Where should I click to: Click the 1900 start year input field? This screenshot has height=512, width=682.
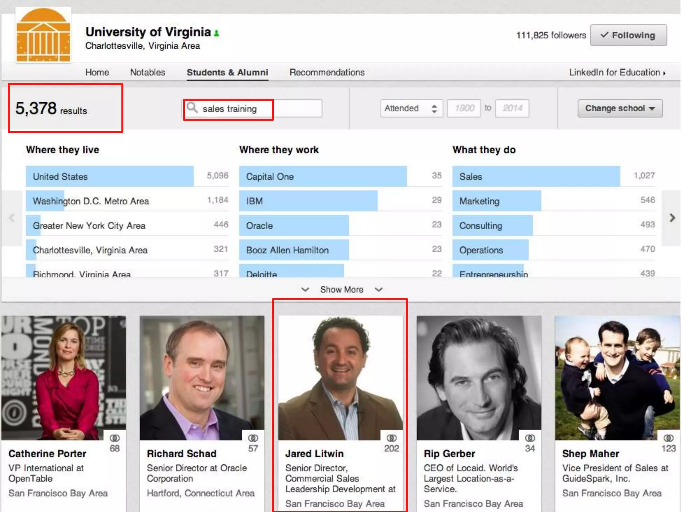(464, 108)
